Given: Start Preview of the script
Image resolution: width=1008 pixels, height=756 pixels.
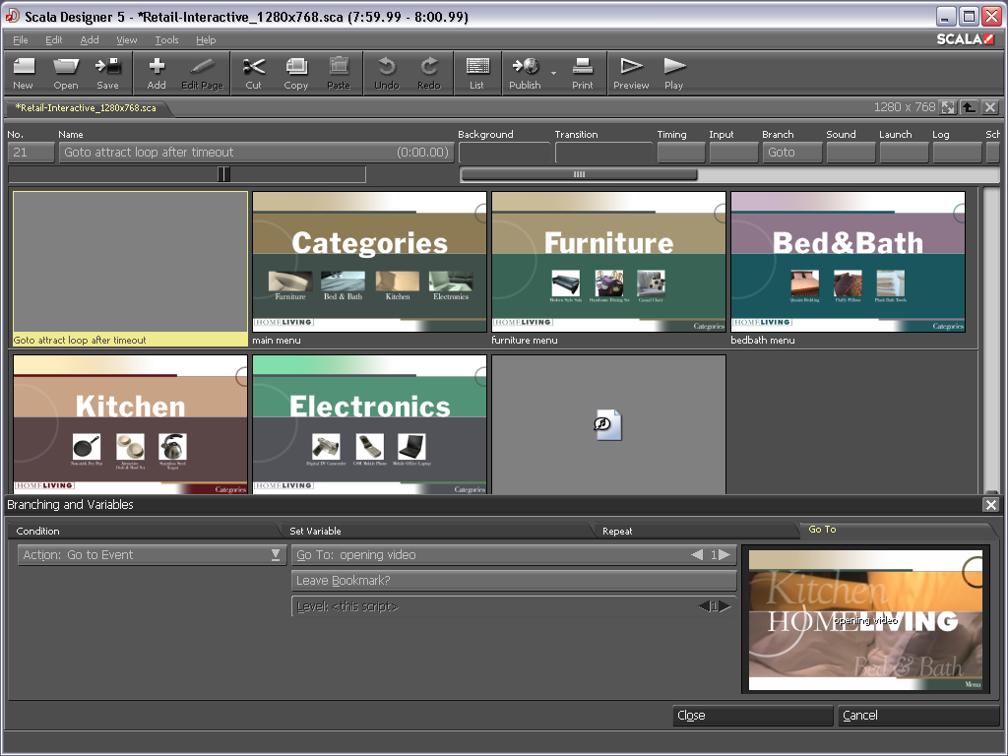Looking at the screenshot, I should (x=631, y=73).
